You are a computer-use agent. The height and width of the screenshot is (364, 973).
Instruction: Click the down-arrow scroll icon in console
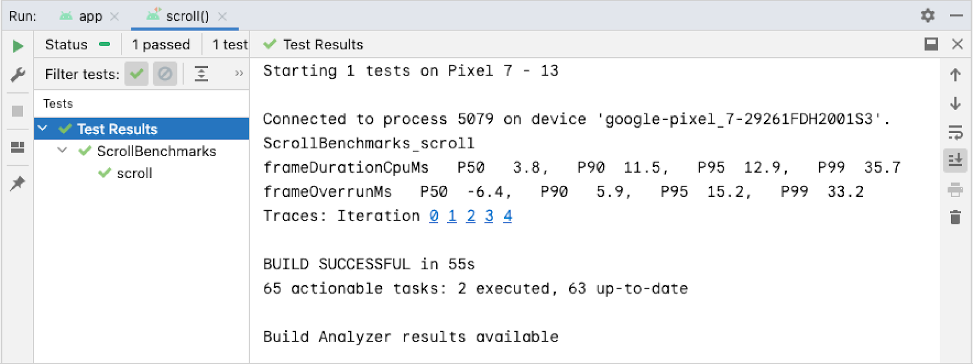(x=955, y=103)
